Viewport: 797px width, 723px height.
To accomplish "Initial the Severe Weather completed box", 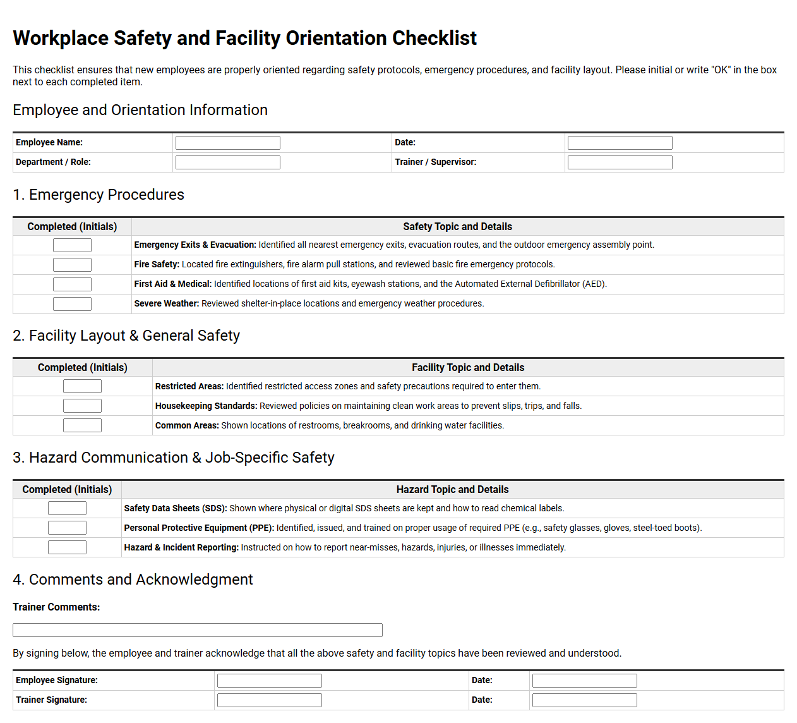I will click(x=72, y=304).
